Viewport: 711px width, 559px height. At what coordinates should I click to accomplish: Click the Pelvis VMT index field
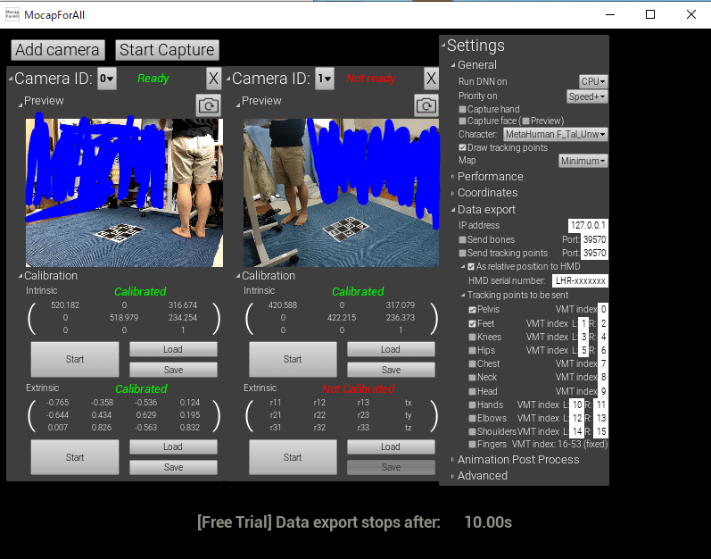coord(603,310)
